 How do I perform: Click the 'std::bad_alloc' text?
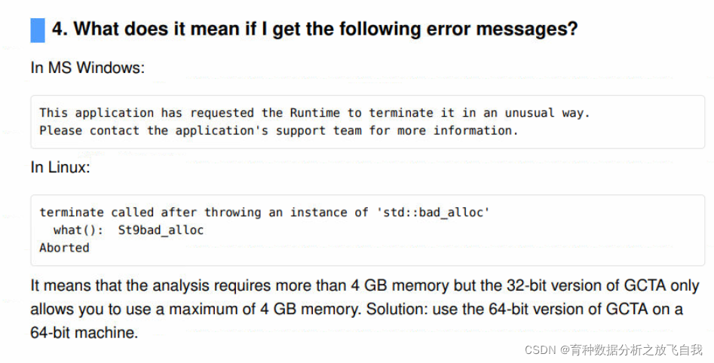tap(433, 212)
